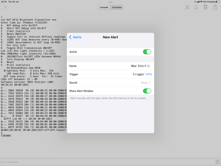This screenshot has height=166, width=221.
Task: Switch to the Functions tab
Action: pos(117,8)
